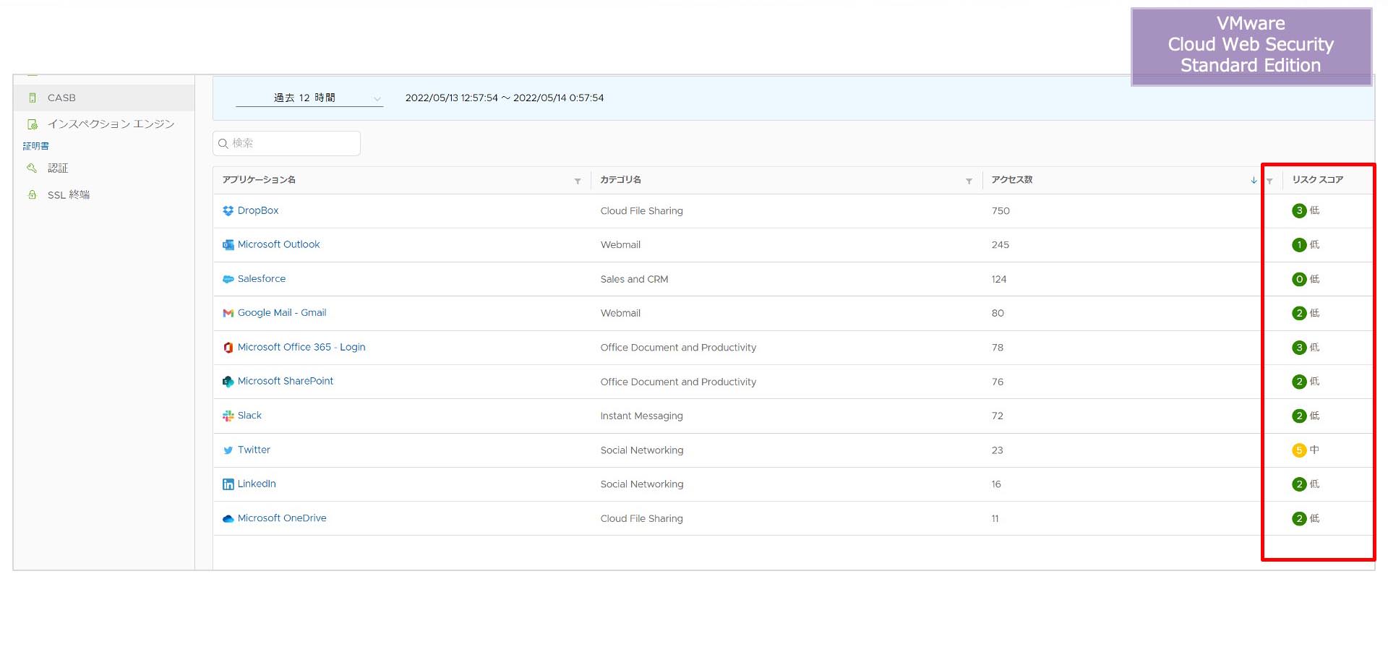Click the Salesforce cloud icon

pos(228,278)
